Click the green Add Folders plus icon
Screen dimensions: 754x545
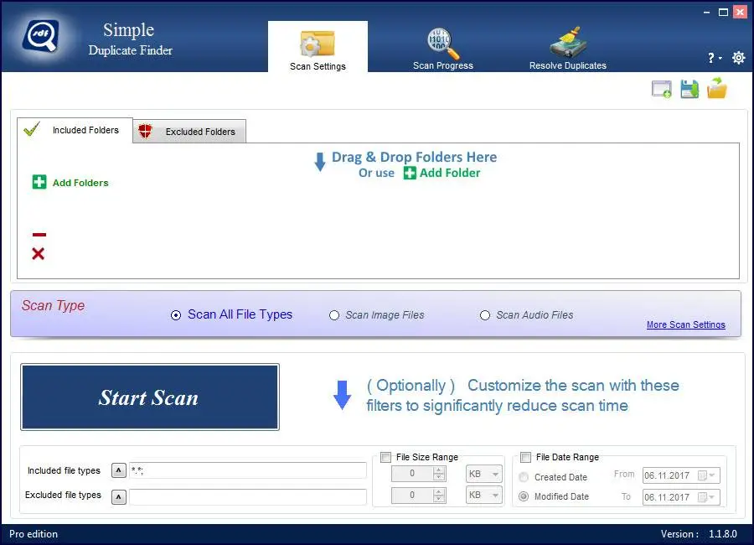coord(39,182)
